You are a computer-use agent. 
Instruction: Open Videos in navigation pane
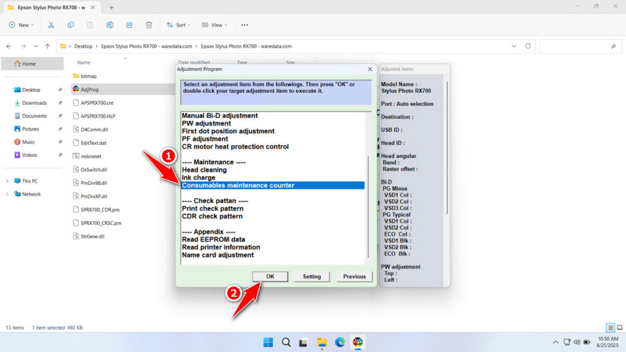click(29, 155)
